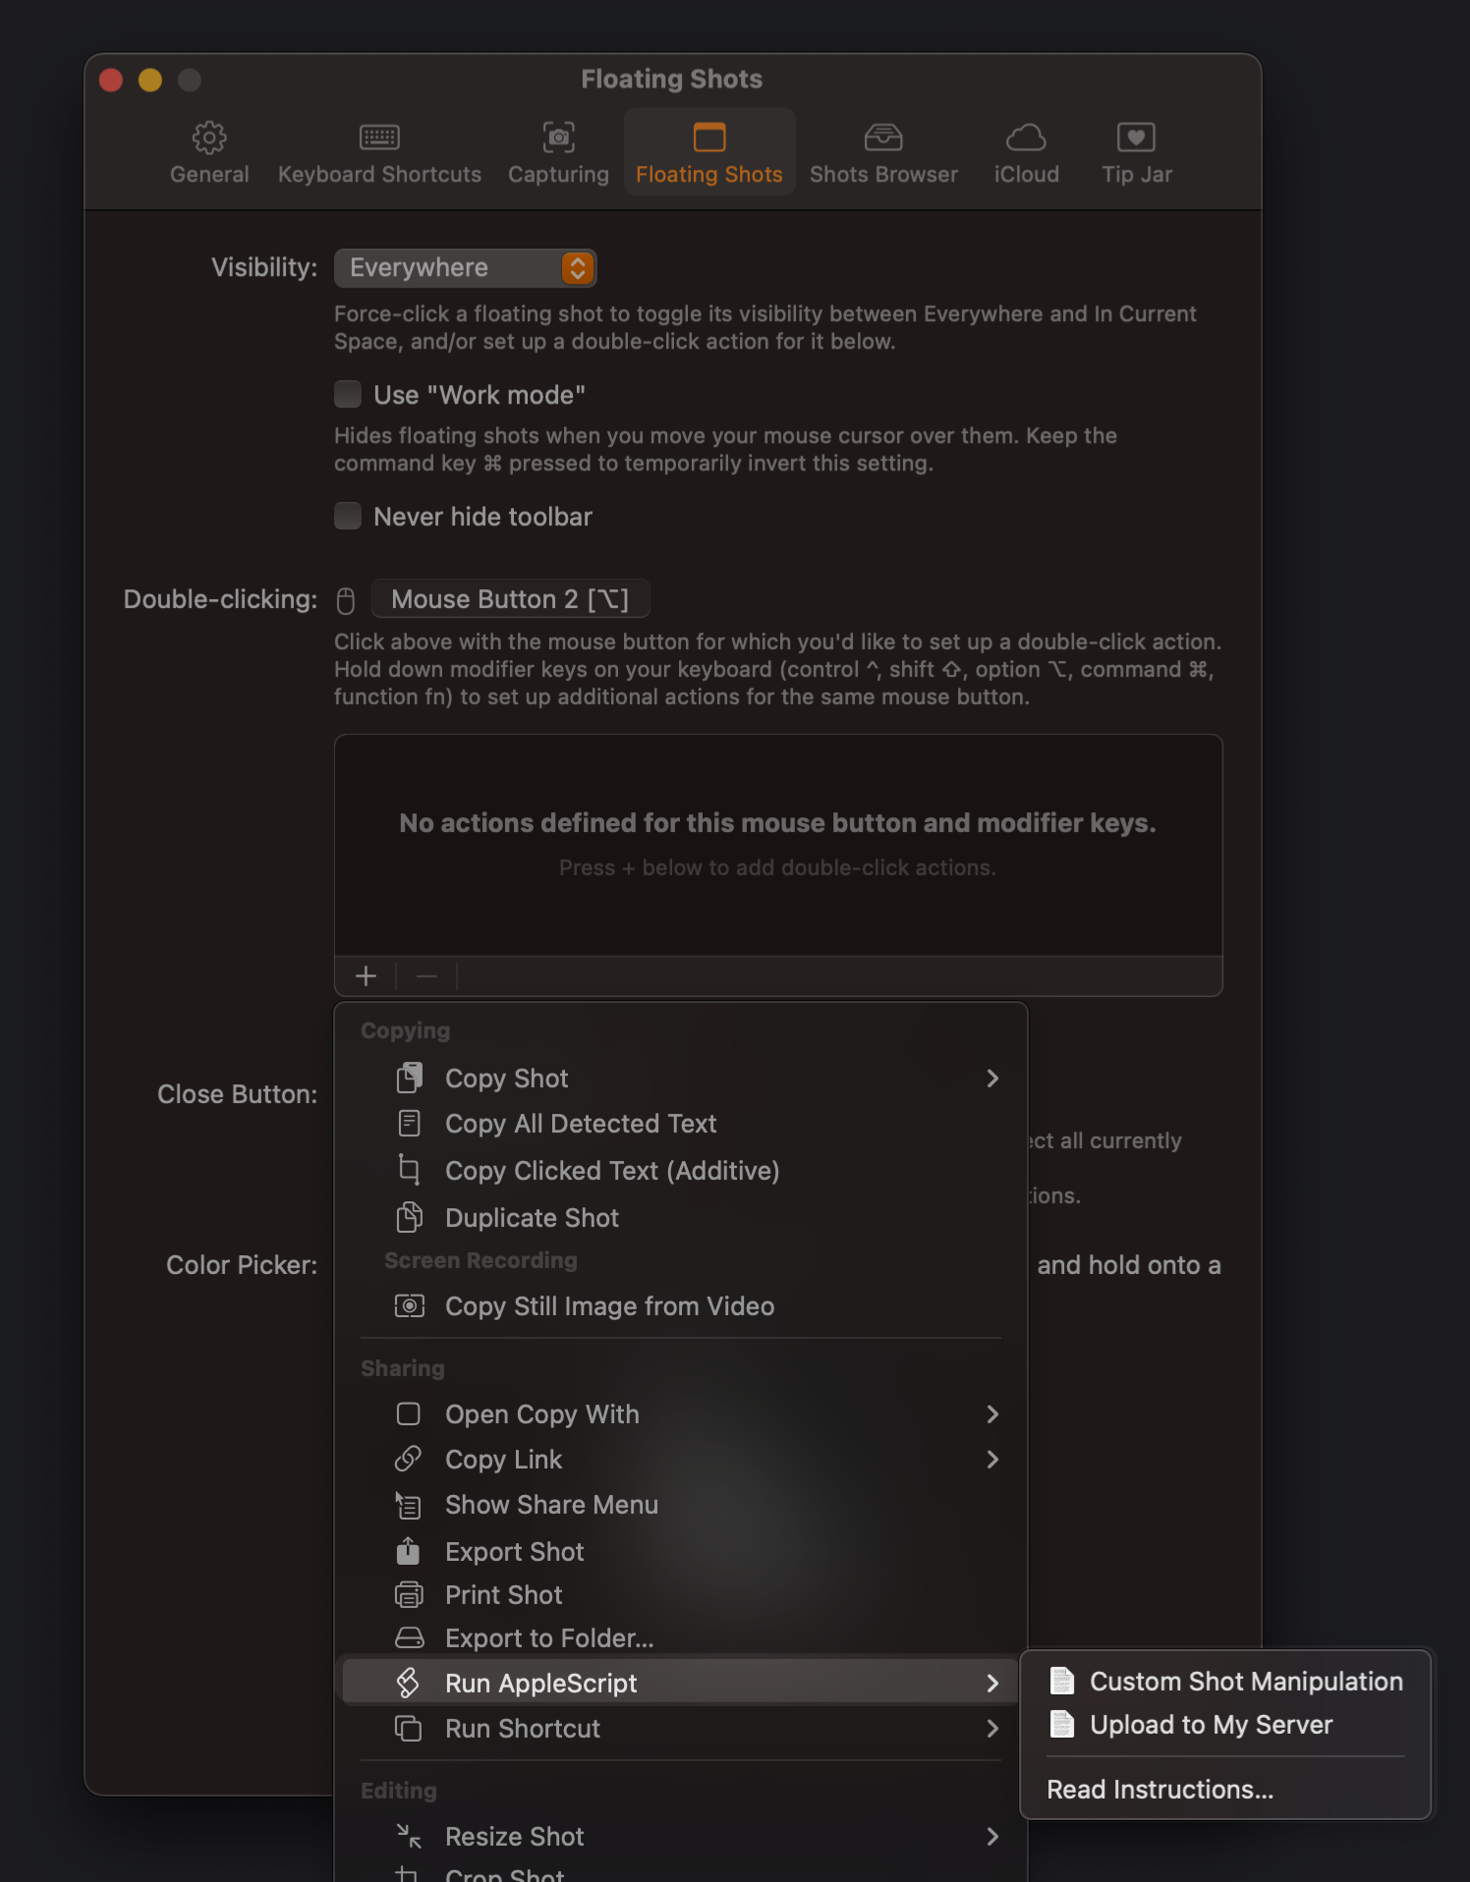The height and width of the screenshot is (1882, 1470).
Task: Choose Copy Clicked Text (Additive)
Action: (681, 1170)
